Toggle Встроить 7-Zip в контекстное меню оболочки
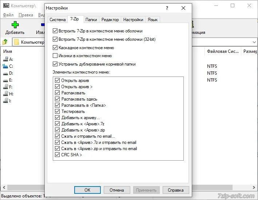 point(55,31)
